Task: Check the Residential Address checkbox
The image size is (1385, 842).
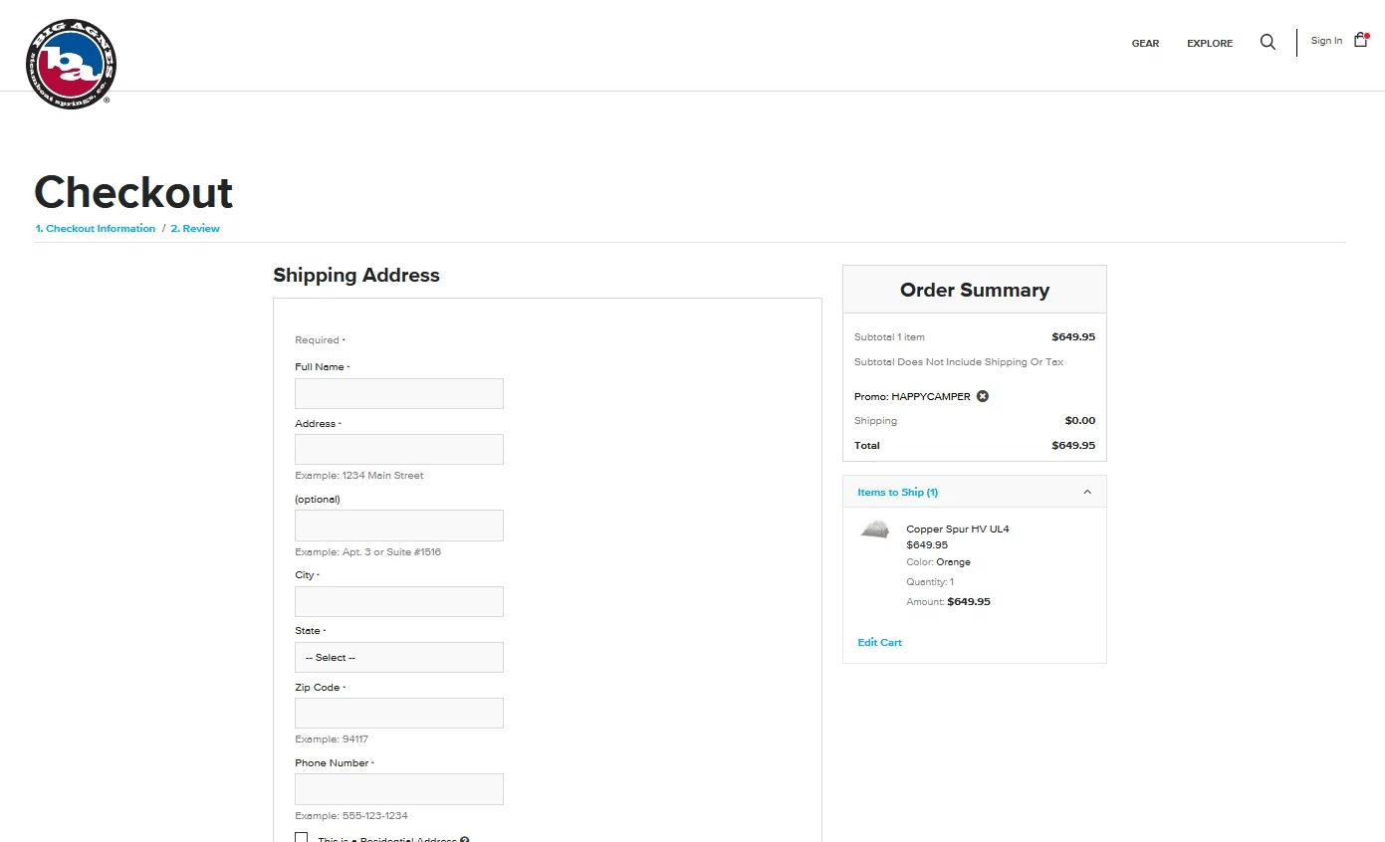Action: (302, 838)
